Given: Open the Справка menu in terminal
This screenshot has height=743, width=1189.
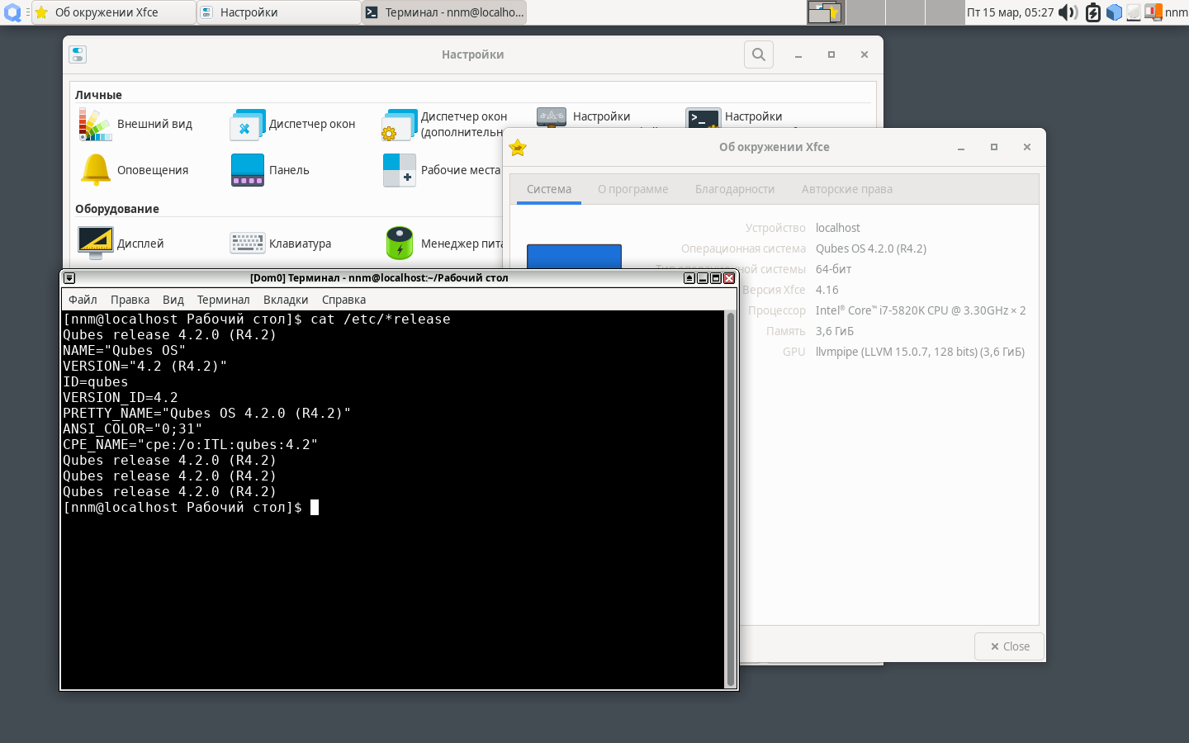Looking at the screenshot, I should coord(343,300).
